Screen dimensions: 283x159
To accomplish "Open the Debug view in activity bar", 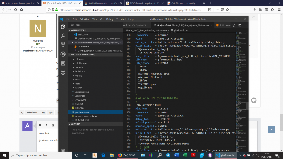I will [63, 54].
